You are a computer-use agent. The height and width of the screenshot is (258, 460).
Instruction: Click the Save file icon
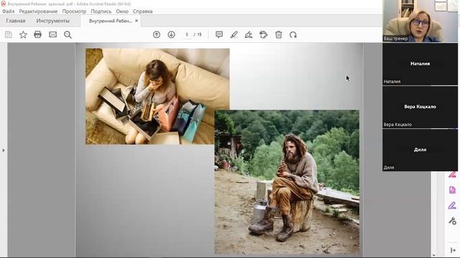9,35
